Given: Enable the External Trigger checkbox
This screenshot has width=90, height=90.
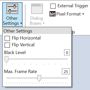Looking at the screenshot, I should pyautogui.click(x=53, y=6).
